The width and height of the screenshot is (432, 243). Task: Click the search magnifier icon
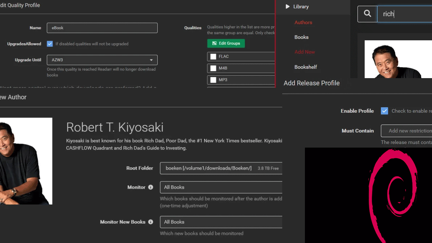click(x=367, y=14)
